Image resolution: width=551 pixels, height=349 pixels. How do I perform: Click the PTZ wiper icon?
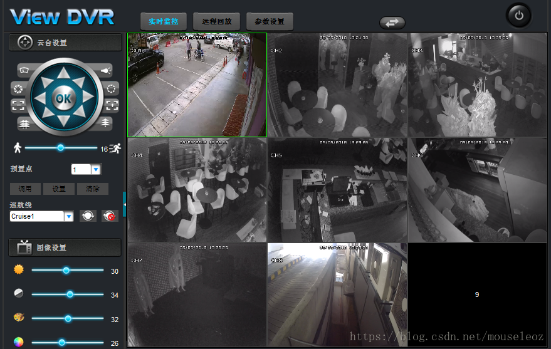click(24, 70)
